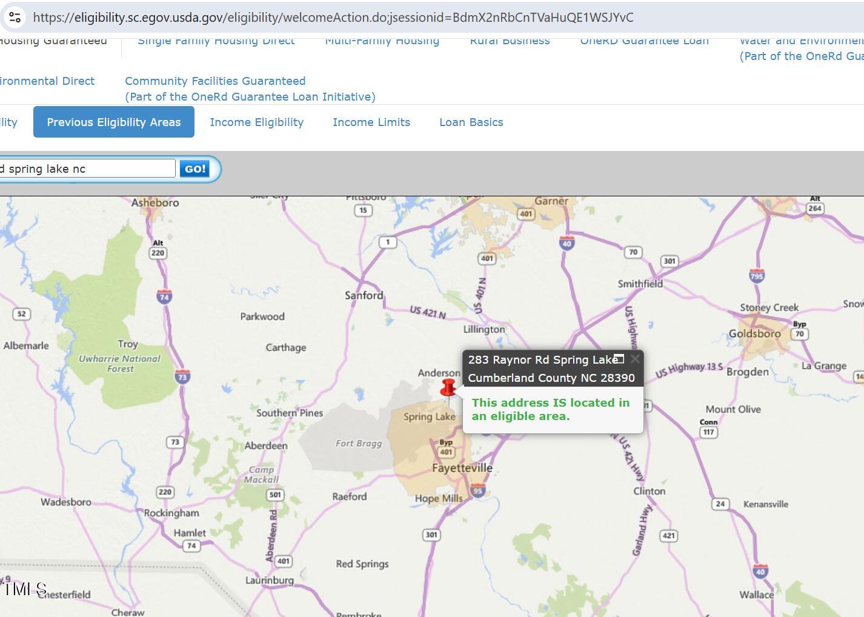Image resolution: width=864 pixels, height=617 pixels.
Task: Click the Goldsboro city label on map
Action: 755,333
